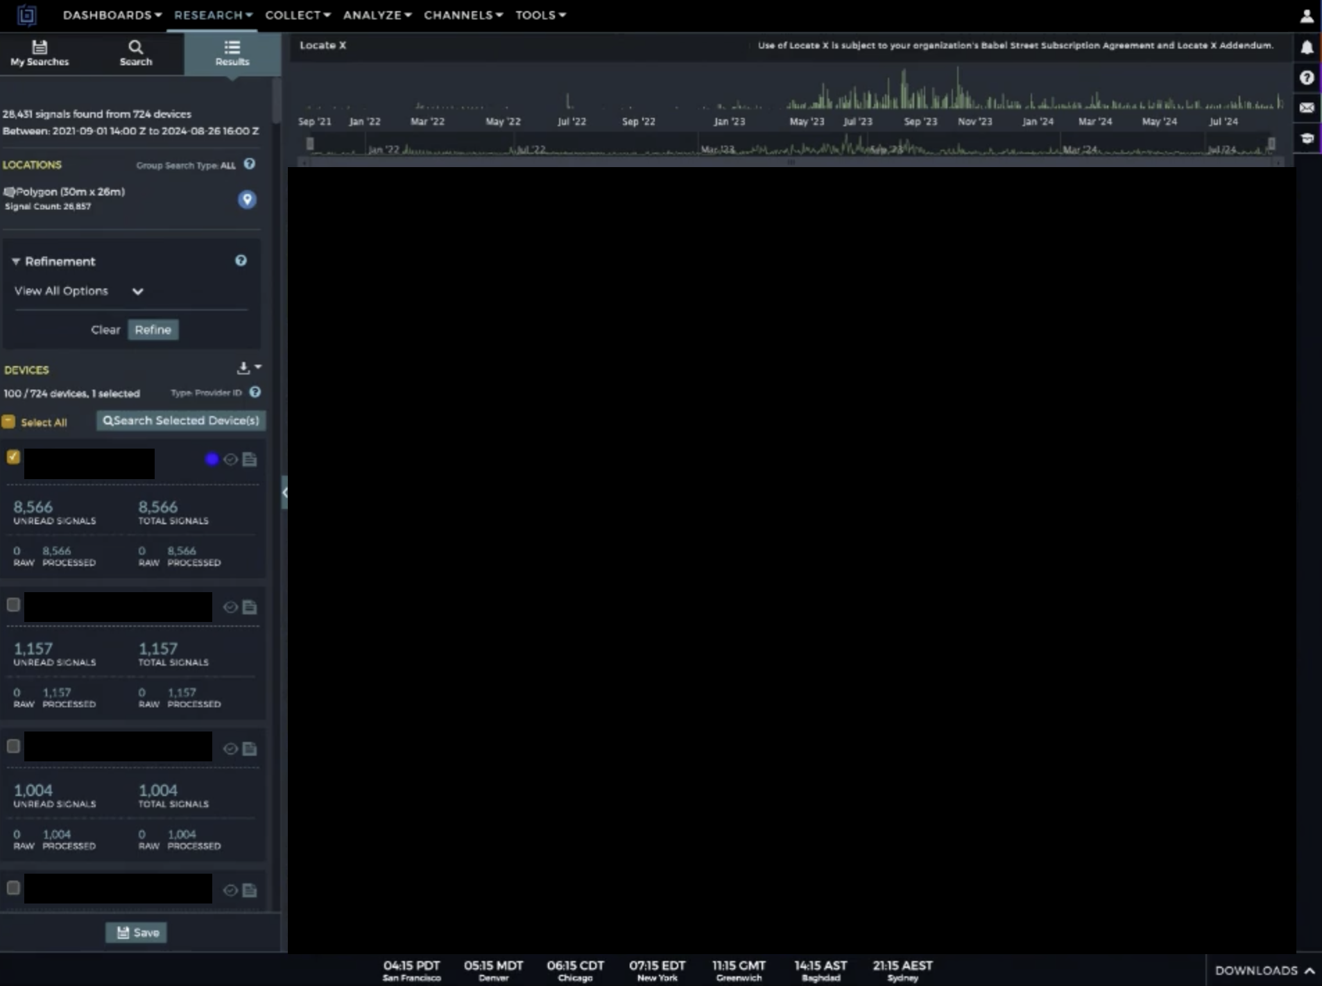The image size is (1322, 986).
Task: Open the user profile icon
Action: tap(1307, 15)
